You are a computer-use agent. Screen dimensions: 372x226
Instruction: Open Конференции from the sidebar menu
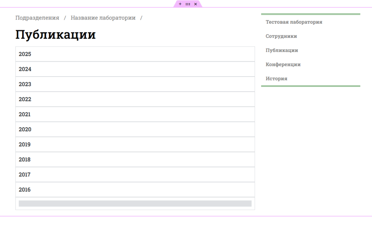[x=283, y=65]
